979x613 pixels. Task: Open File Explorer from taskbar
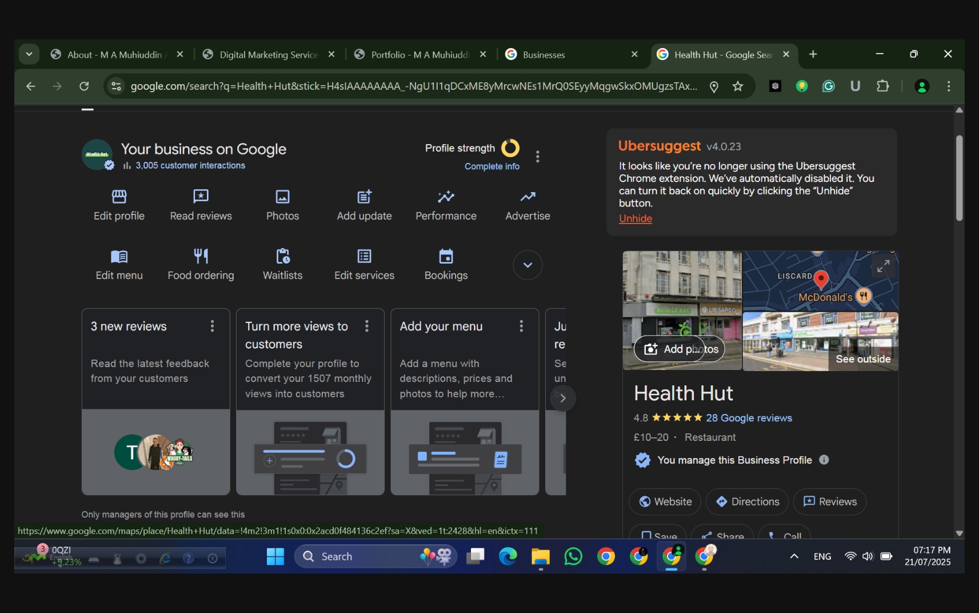pos(540,556)
